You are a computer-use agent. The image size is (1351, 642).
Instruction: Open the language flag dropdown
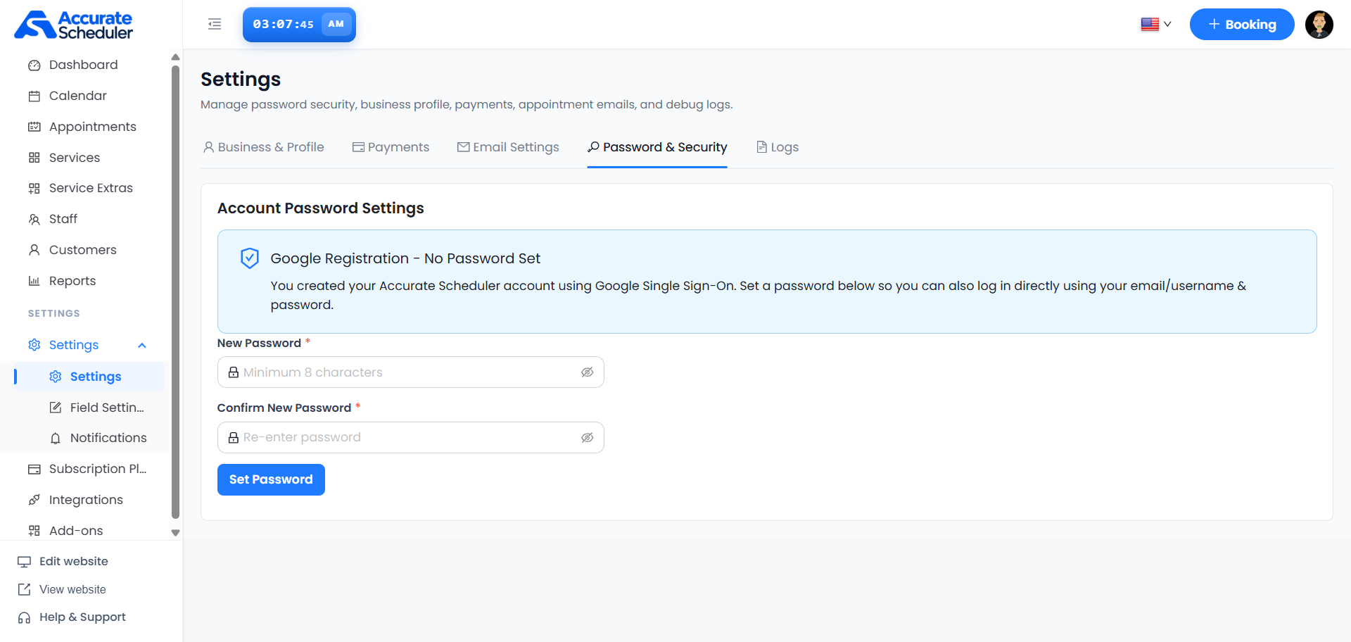tap(1156, 24)
